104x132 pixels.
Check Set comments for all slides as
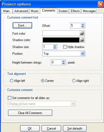9,98
